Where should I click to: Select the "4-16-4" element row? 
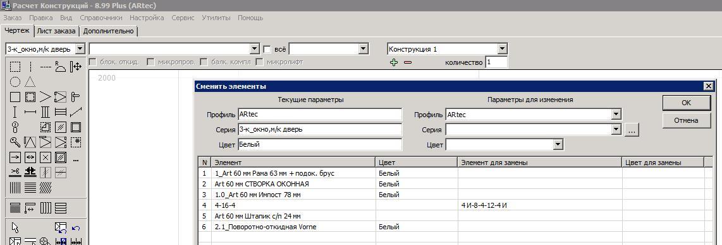point(293,205)
